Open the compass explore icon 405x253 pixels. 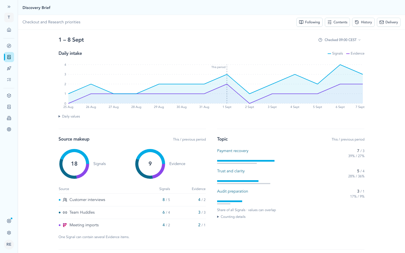pos(9,46)
